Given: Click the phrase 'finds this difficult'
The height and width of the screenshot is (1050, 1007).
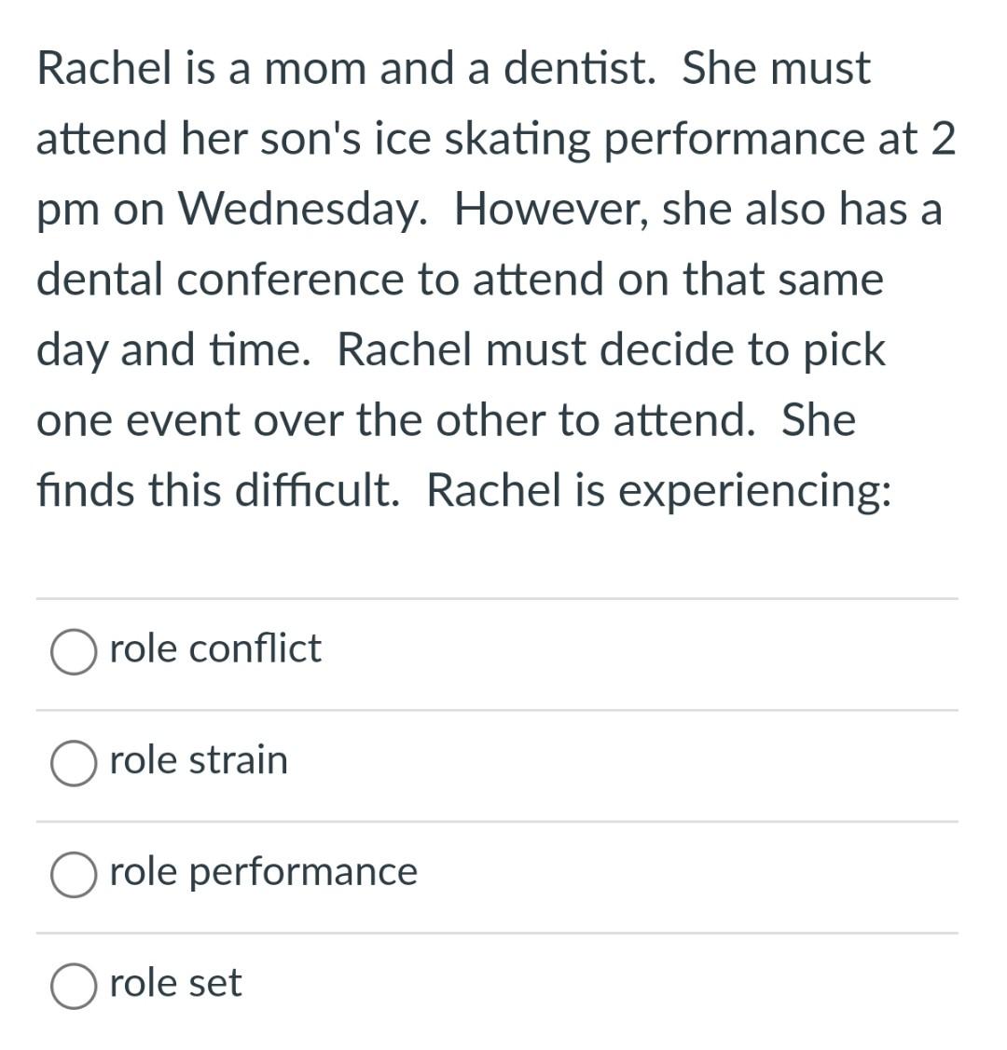Looking at the screenshot, I should click(x=214, y=489).
